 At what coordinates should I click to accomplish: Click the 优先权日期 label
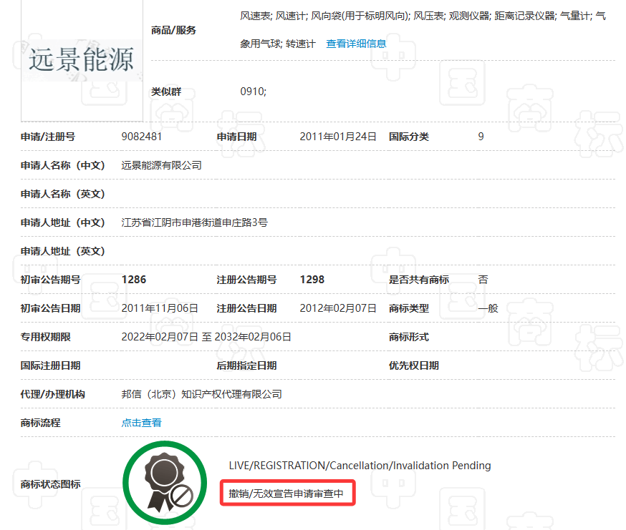click(414, 365)
